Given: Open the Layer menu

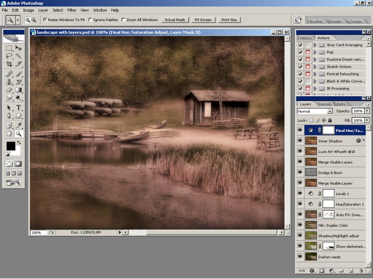Looking at the screenshot, I should click(x=43, y=10).
